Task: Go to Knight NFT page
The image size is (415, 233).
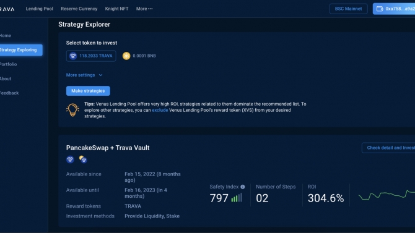Action: (116, 9)
